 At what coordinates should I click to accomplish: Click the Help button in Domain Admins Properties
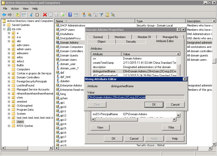(175, 138)
